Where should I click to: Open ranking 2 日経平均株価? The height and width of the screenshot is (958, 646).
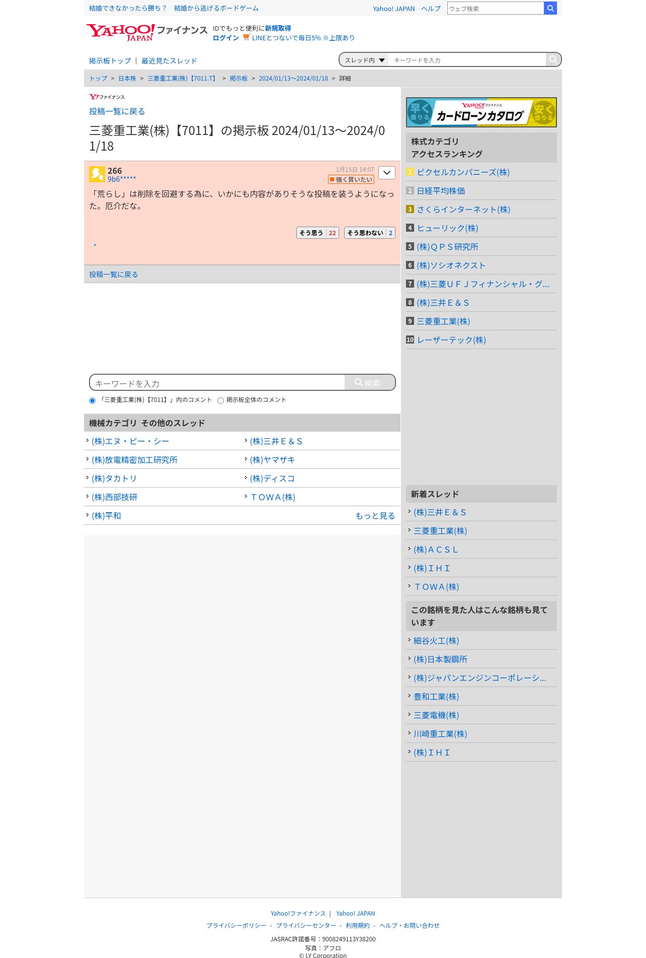point(441,191)
